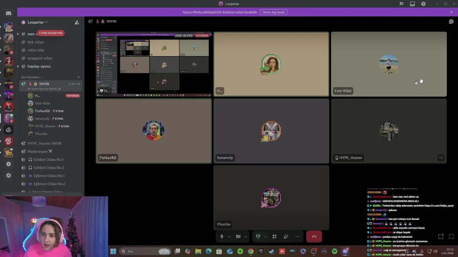Open the Quests flag icon in title bar
The width and height of the screenshot is (458, 257).
[x=401, y=4]
